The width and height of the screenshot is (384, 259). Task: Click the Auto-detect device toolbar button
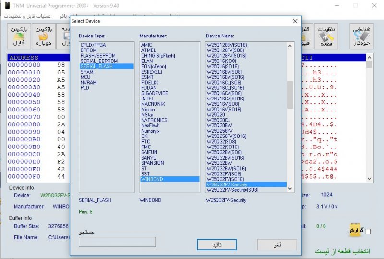361,37
